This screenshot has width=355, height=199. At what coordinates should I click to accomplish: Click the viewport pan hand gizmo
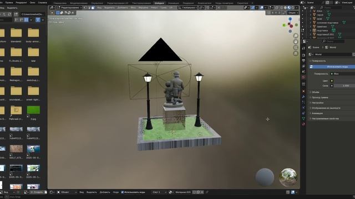coord(296,42)
